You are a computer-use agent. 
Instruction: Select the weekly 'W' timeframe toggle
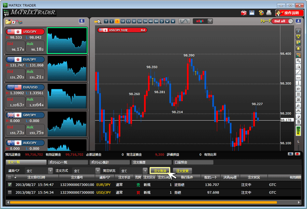click(167, 21)
